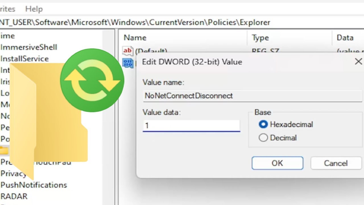364x205 pixels.
Task: Click Cancel in the dialog
Action: pyautogui.click(x=336, y=163)
